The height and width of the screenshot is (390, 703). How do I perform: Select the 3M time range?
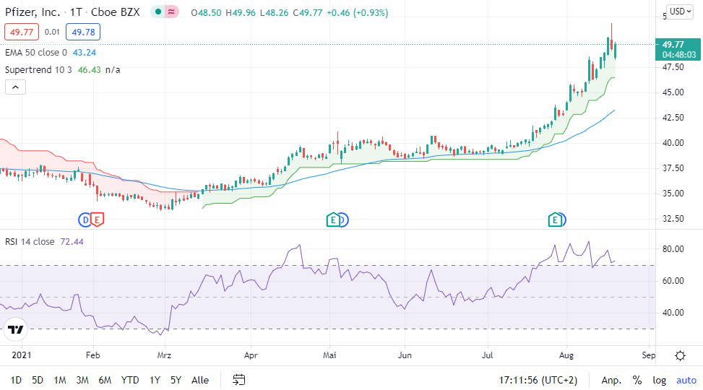[x=82, y=380]
